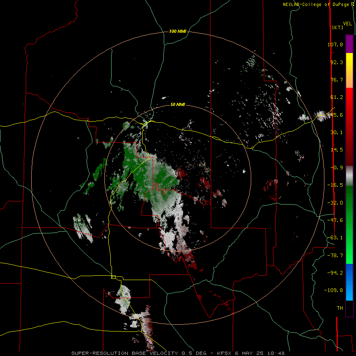This screenshot has width=356, height=356.
Task: Click the TH label on color scale
Action: tap(340, 308)
